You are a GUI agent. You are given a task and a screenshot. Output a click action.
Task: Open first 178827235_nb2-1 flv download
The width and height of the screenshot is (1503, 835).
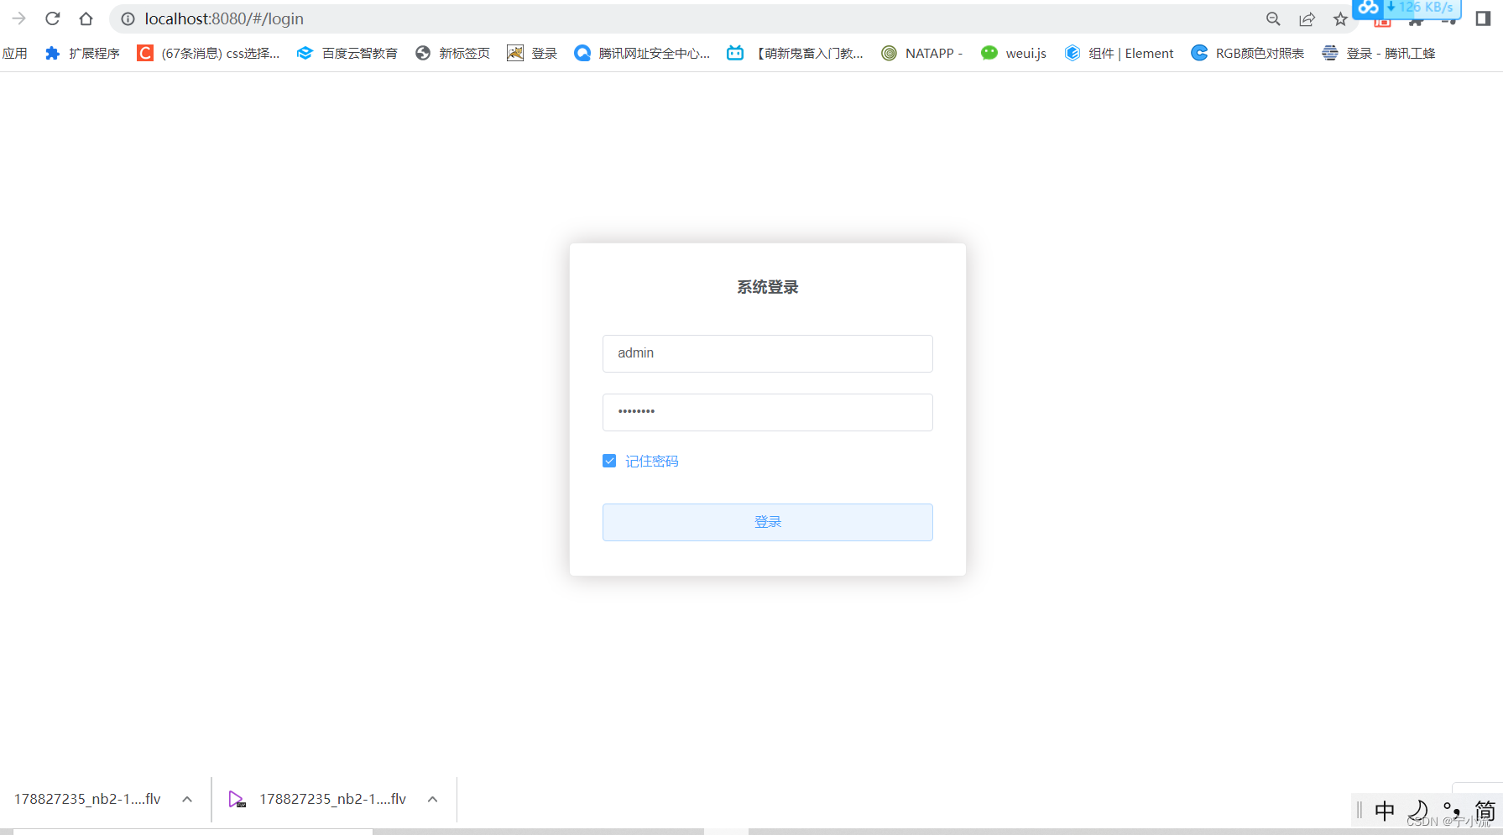(87, 799)
